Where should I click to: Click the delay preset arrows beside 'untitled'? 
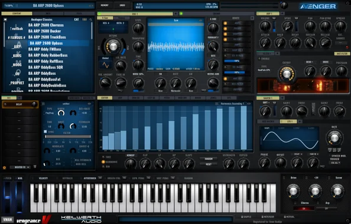point(89,104)
